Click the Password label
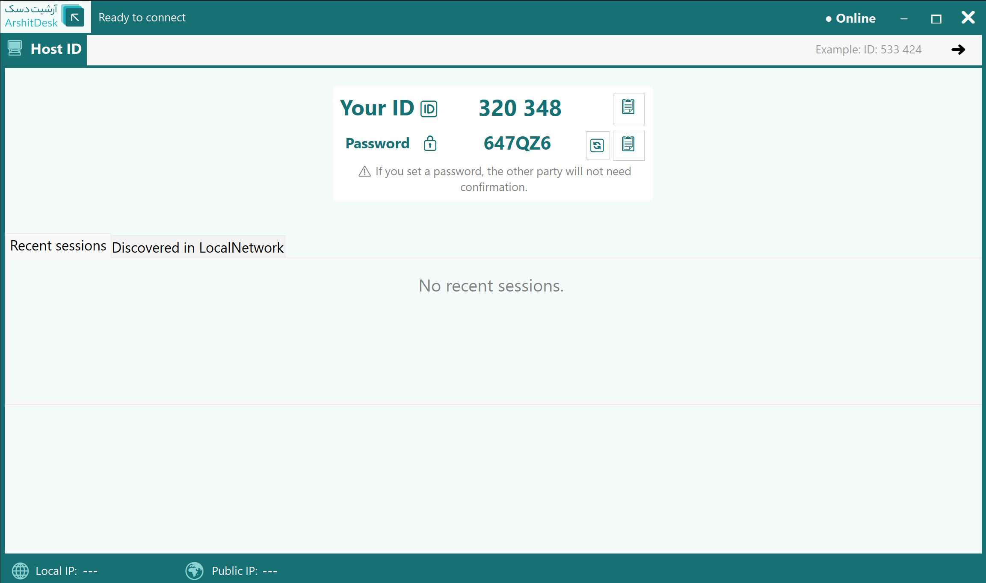 pos(377,143)
